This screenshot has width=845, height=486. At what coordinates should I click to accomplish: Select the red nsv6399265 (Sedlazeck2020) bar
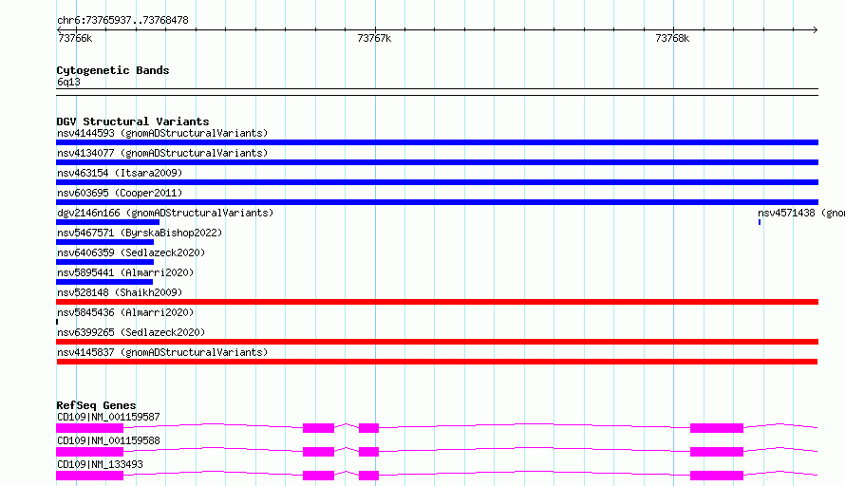[437, 342]
